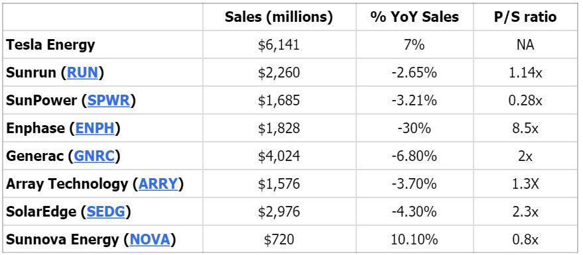The image size is (583, 255).
Task: Click the Tesla Energy row label
Action: coord(50,45)
